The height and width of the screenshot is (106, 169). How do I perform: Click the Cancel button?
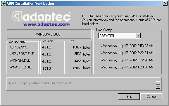151,97
